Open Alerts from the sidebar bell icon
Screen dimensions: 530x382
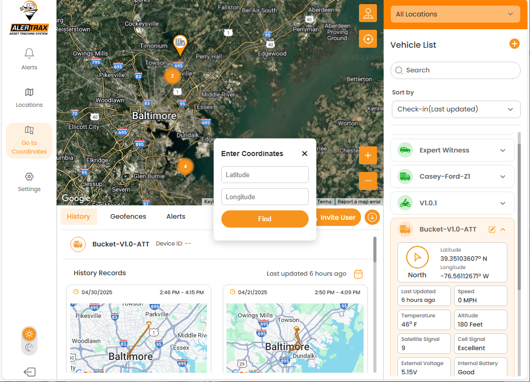(x=29, y=59)
